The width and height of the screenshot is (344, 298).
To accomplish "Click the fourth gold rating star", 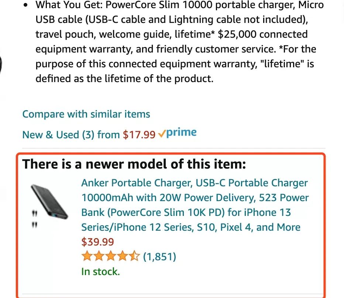I will [x=123, y=256].
